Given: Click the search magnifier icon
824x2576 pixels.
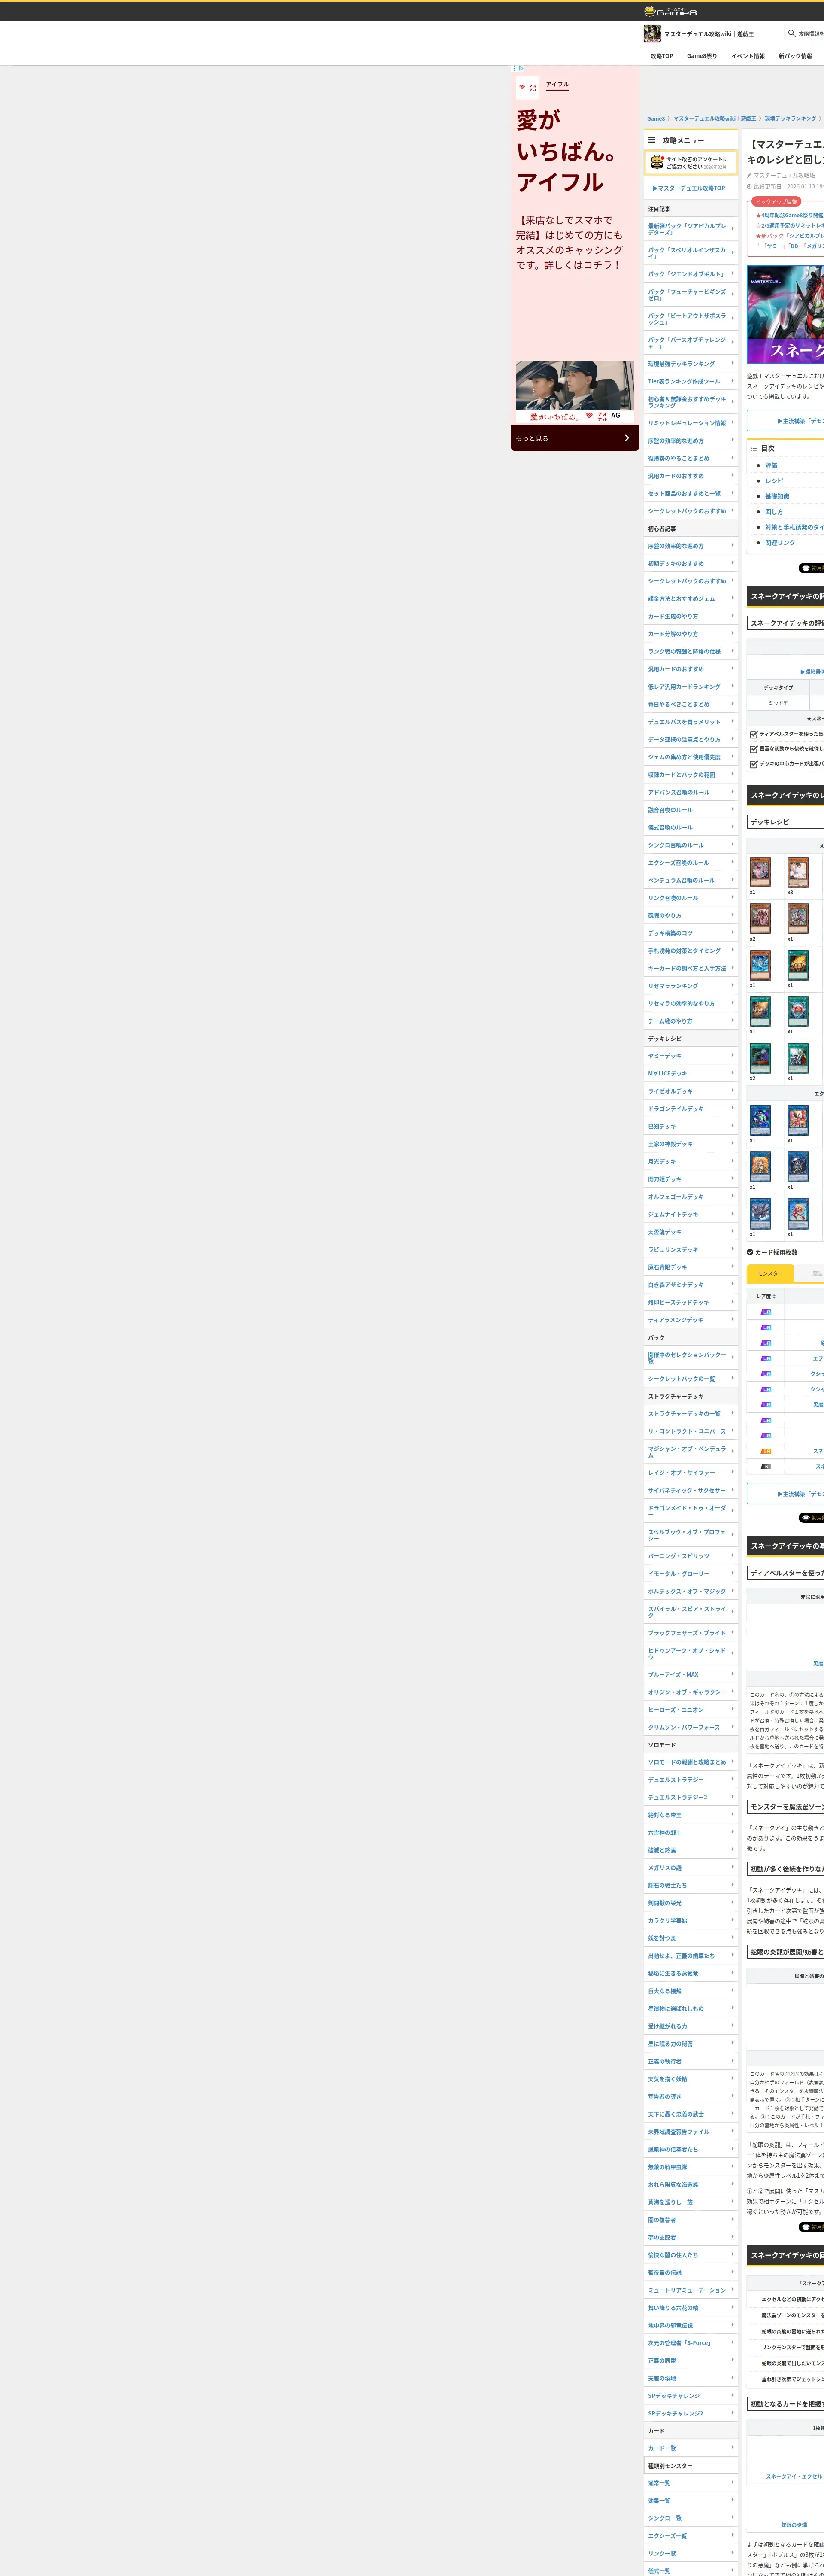Looking at the screenshot, I should [x=791, y=33].
